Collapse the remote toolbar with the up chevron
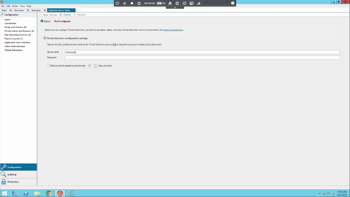 175,7
